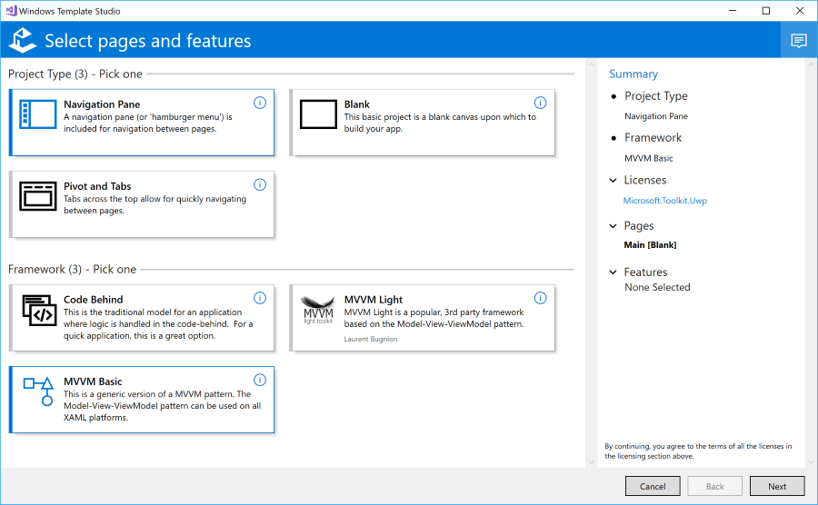Click the Pivot and Tabs icon
The image size is (818, 505).
click(38, 196)
